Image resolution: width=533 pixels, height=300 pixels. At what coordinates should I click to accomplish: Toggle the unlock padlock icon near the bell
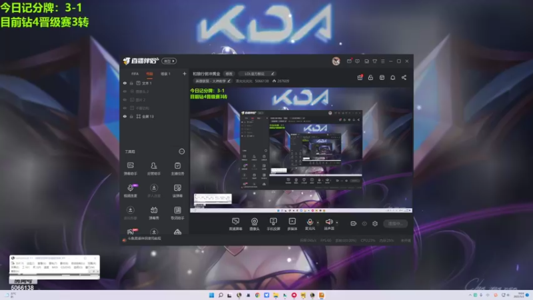370,77
